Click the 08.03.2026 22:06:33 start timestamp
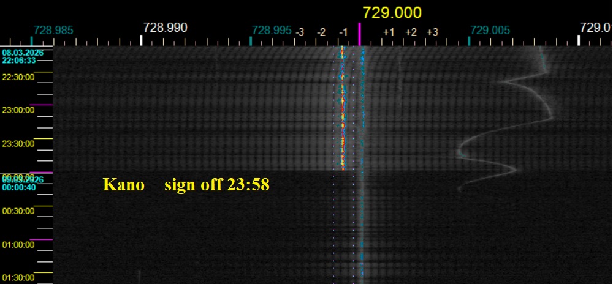The image size is (613, 284). (x=18, y=57)
